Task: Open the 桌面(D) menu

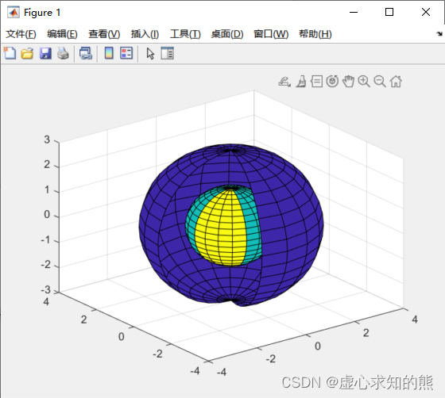Action: tap(227, 34)
